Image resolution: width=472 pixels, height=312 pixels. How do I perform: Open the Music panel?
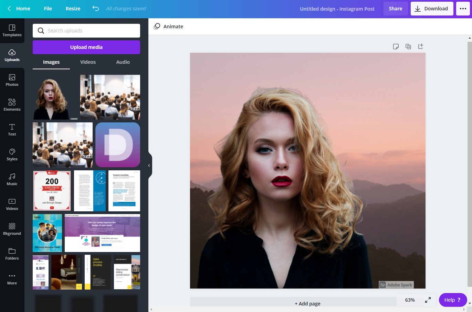tap(12, 179)
